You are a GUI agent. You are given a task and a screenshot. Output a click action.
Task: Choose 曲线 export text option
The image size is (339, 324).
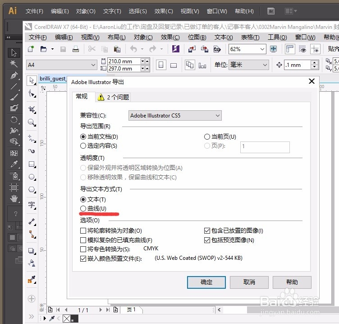(83, 208)
